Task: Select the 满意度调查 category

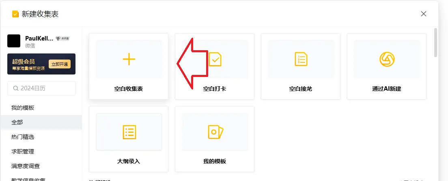Action: 26,166
